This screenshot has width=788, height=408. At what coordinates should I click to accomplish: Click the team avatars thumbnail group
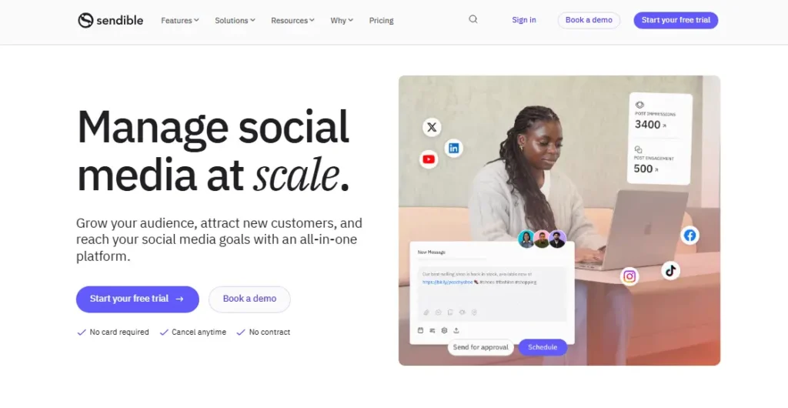[x=542, y=239]
